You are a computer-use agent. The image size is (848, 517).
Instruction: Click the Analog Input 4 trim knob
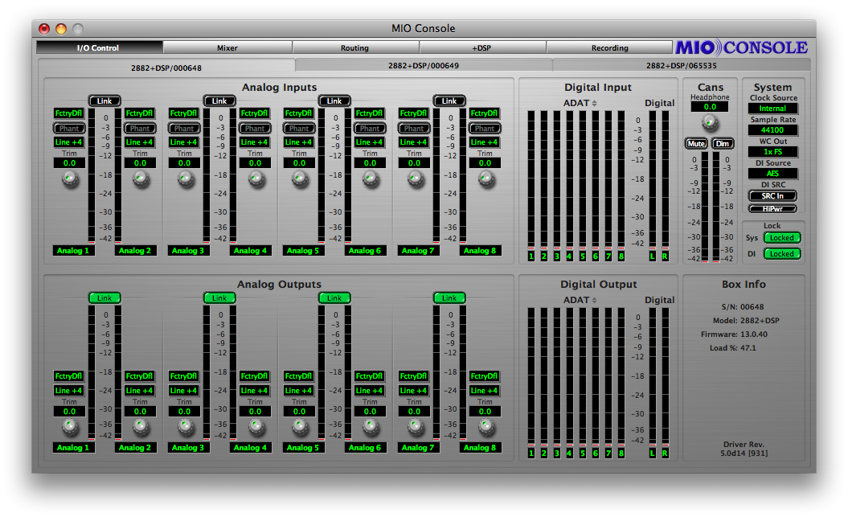[x=256, y=179]
